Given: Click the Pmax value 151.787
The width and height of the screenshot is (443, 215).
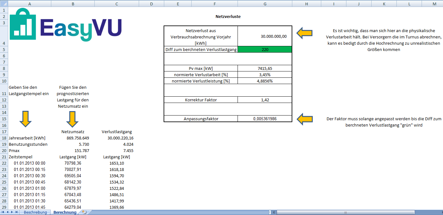Looking at the screenshot, I should click(x=73, y=150).
